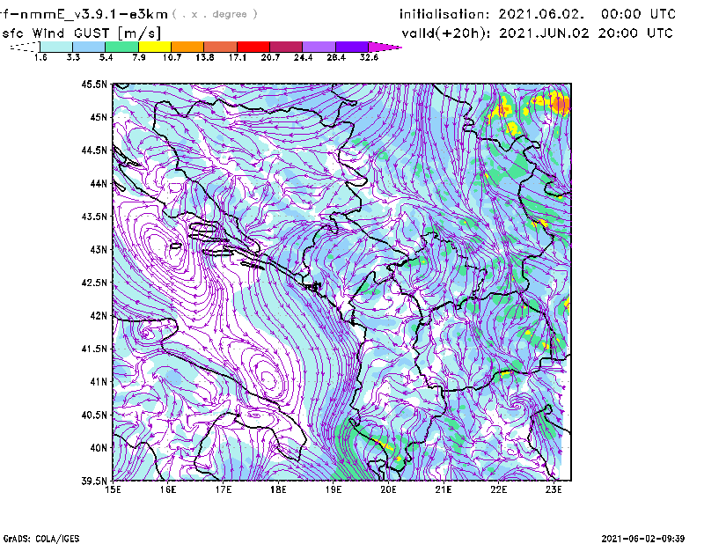
Task: Click the latitude label 42.5N
Action: 94,283
